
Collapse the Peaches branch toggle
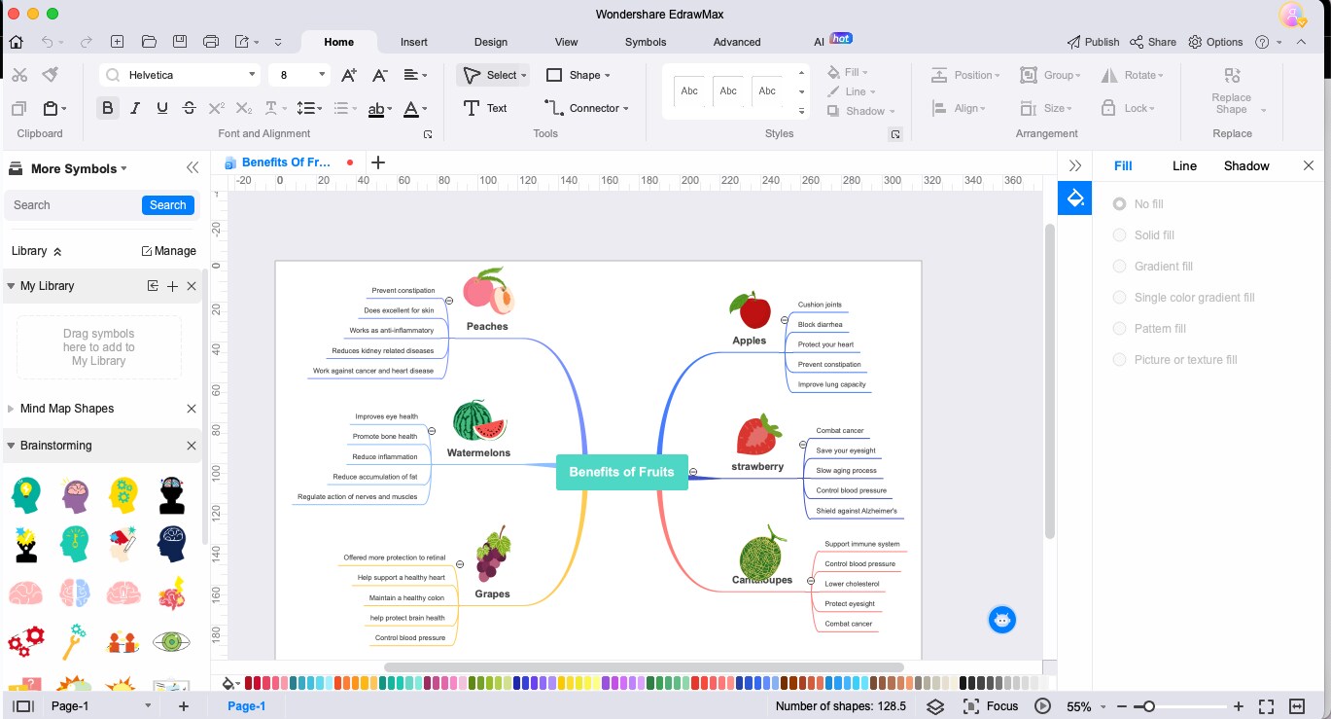449,302
